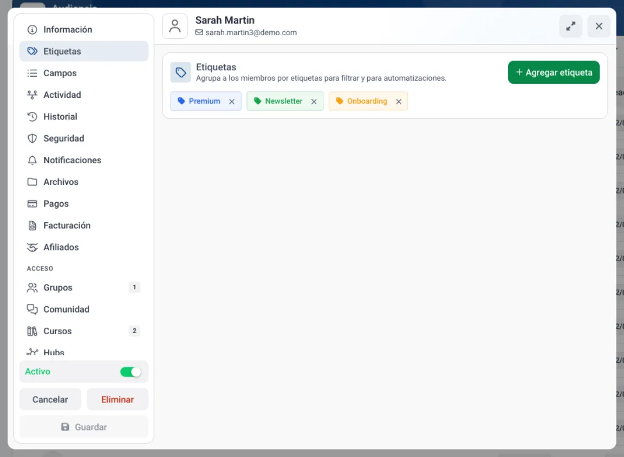The height and width of the screenshot is (457, 624).
Task: Click the list icon beside Campos
Action: coord(32,73)
